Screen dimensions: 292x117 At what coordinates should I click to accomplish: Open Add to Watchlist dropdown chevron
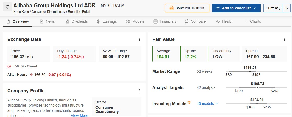254,8
